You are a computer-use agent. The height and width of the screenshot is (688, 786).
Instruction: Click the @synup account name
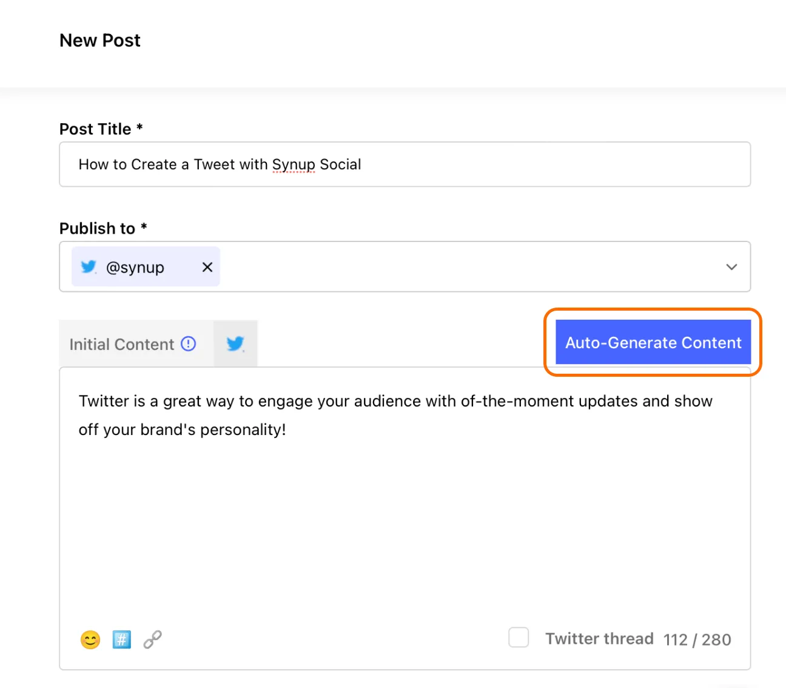click(x=135, y=268)
